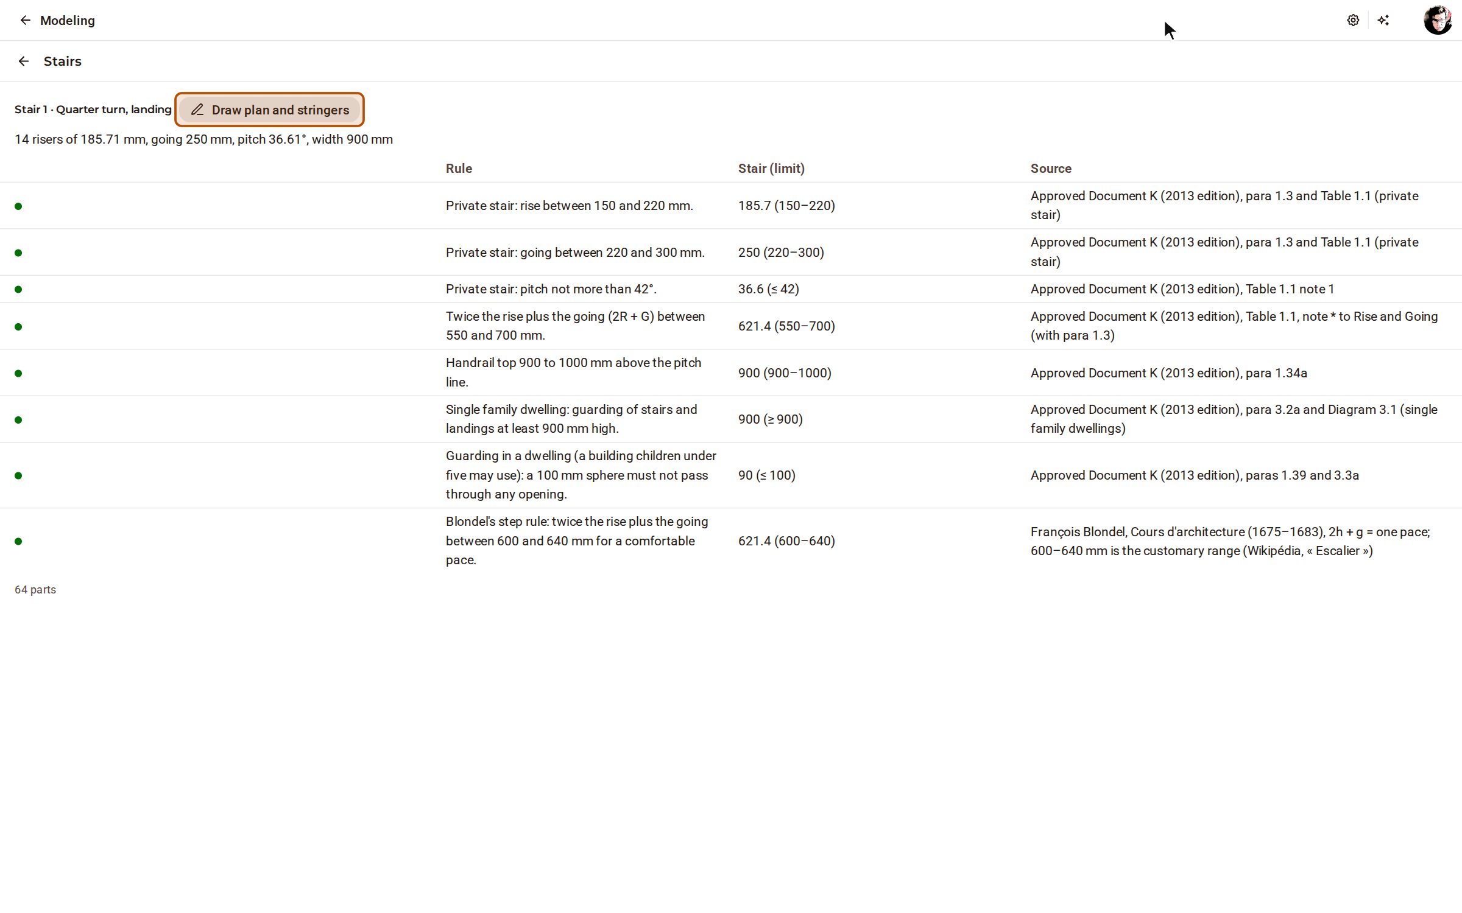Click the '14 risers of 185.71 mm' summary line
Image resolution: width=1462 pixels, height=913 pixels.
(203, 139)
